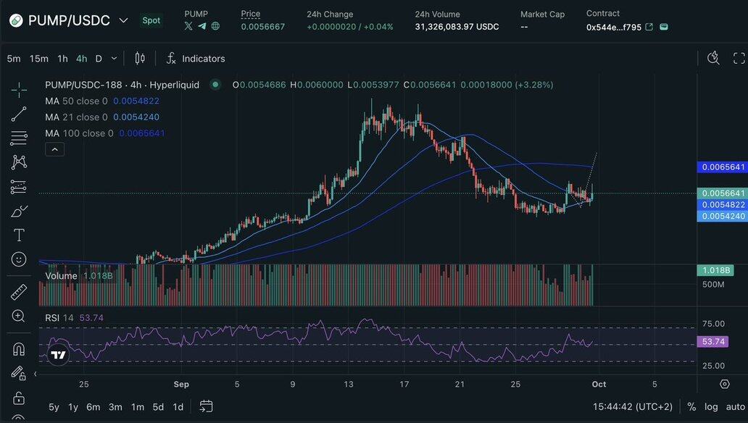The width and height of the screenshot is (748, 423).
Task: Set date range to 3m
Action: coord(115,407)
